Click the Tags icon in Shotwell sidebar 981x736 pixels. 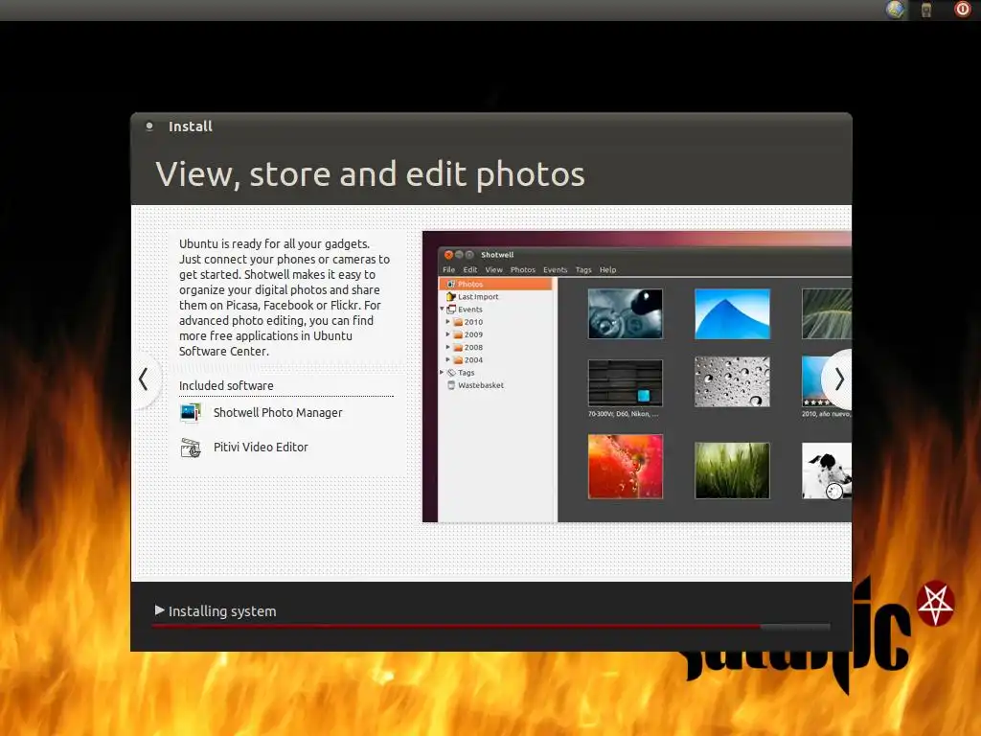pyautogui.click(x=451, y=373)
